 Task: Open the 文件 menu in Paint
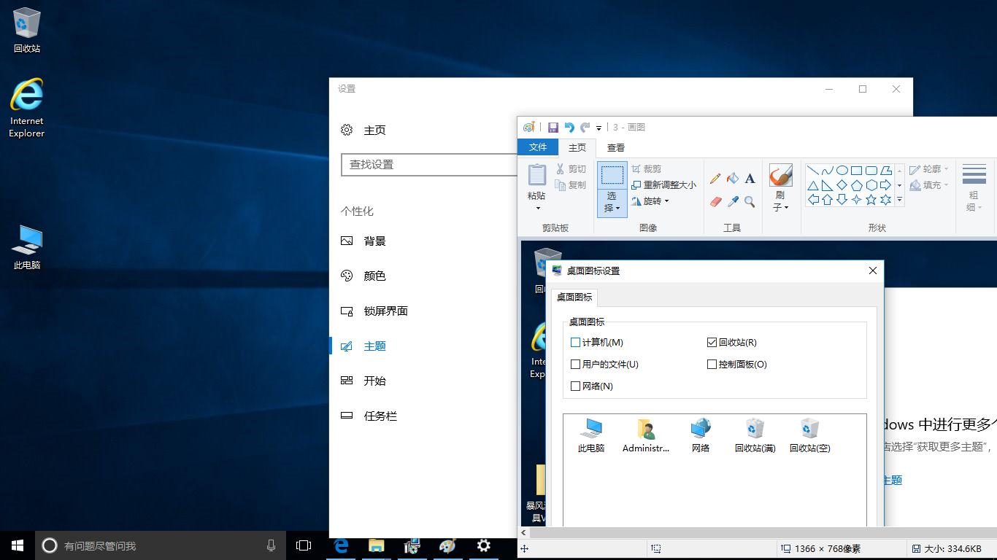pyautogui.click(x=538, y=147)
